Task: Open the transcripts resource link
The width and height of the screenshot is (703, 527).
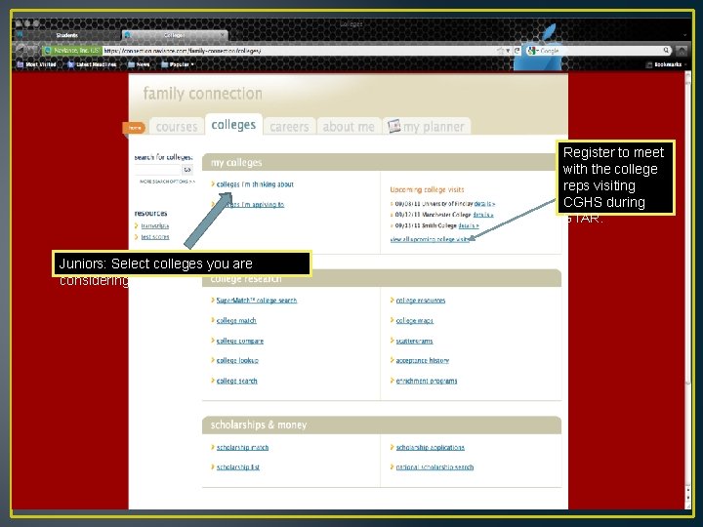Action: [154, 225]
